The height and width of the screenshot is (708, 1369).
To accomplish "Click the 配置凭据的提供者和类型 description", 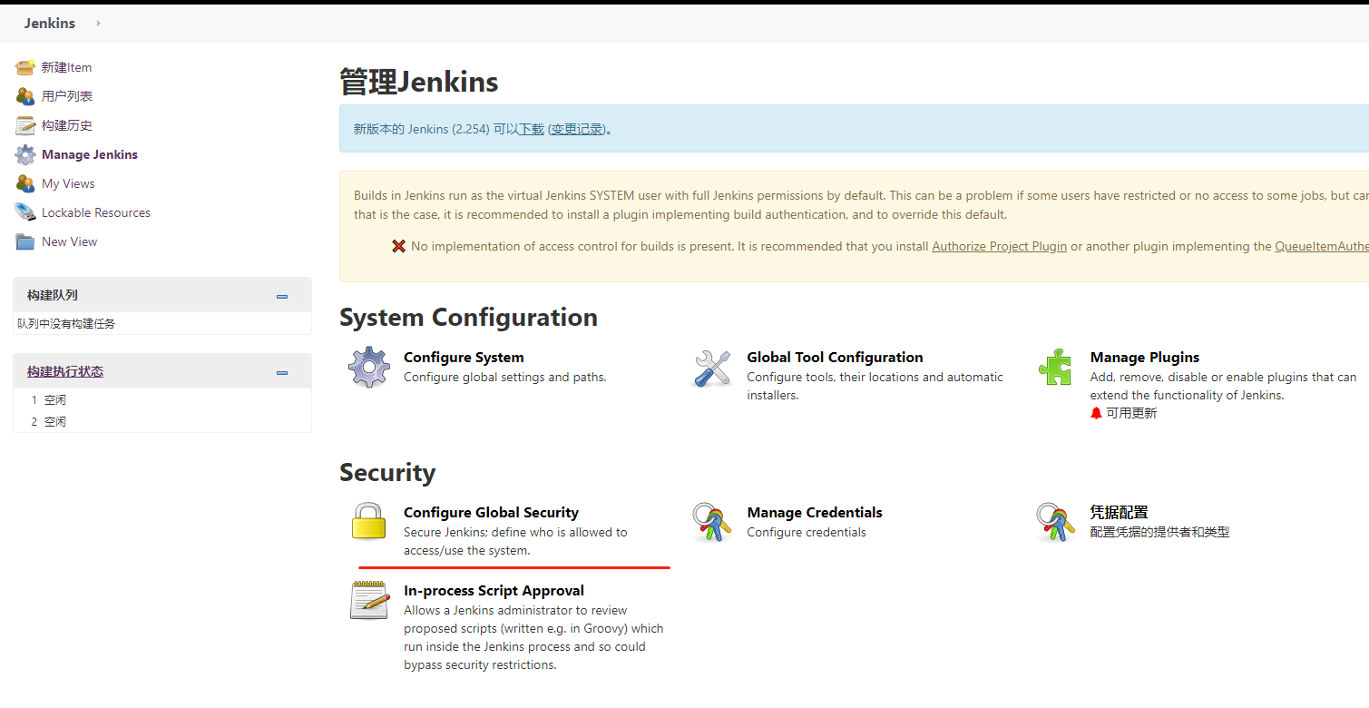I will click(1159, 532).
